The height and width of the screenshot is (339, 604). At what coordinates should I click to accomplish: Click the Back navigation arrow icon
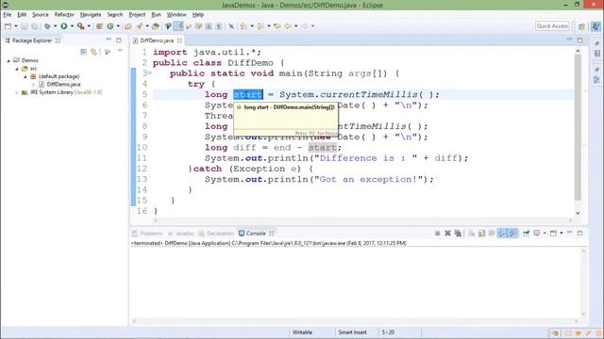pyautogui.click(x=288, y=26)
